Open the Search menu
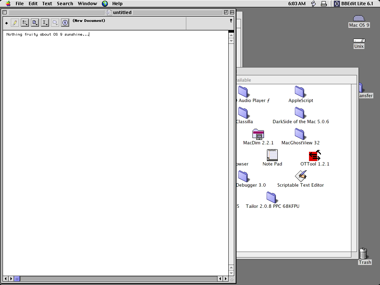Screen dimensions: 380x285 click(65, 4)
